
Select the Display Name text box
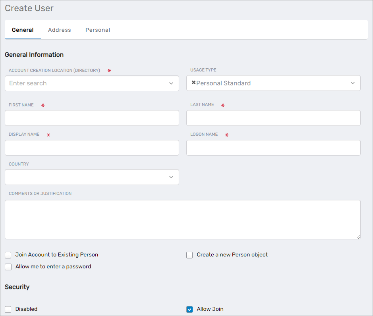(x=92, y=147)
